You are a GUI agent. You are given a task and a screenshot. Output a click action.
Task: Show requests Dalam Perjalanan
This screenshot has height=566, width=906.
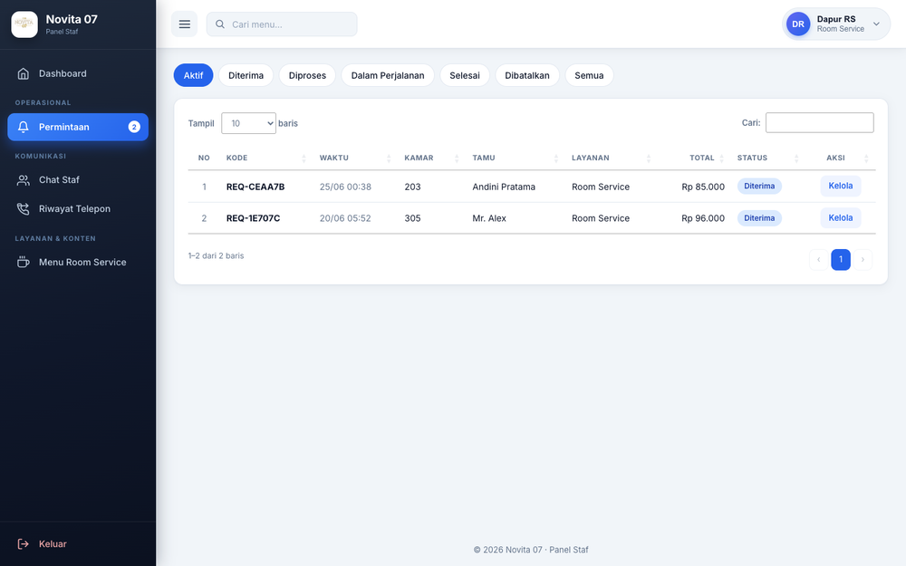[388, 75]
